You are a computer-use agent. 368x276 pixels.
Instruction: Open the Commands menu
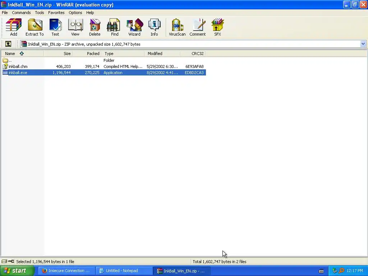coord(21,13)
